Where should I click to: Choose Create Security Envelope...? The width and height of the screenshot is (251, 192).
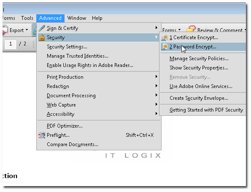[203, 98]
